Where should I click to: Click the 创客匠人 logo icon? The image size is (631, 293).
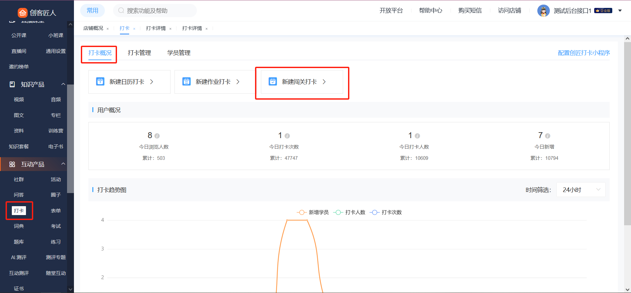[22, 12]
